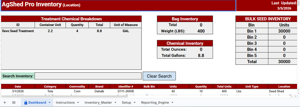Select the Bin 3 row label

point(252,43)
